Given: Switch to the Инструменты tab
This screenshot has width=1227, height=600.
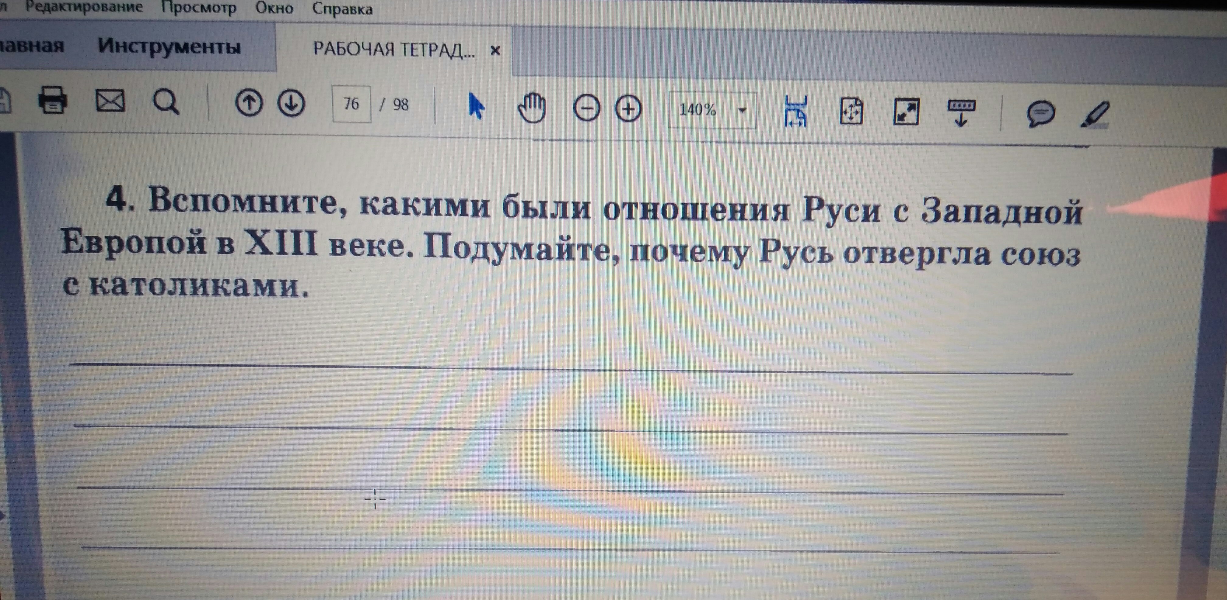Looking at the screenshot, I should (169, 47).
